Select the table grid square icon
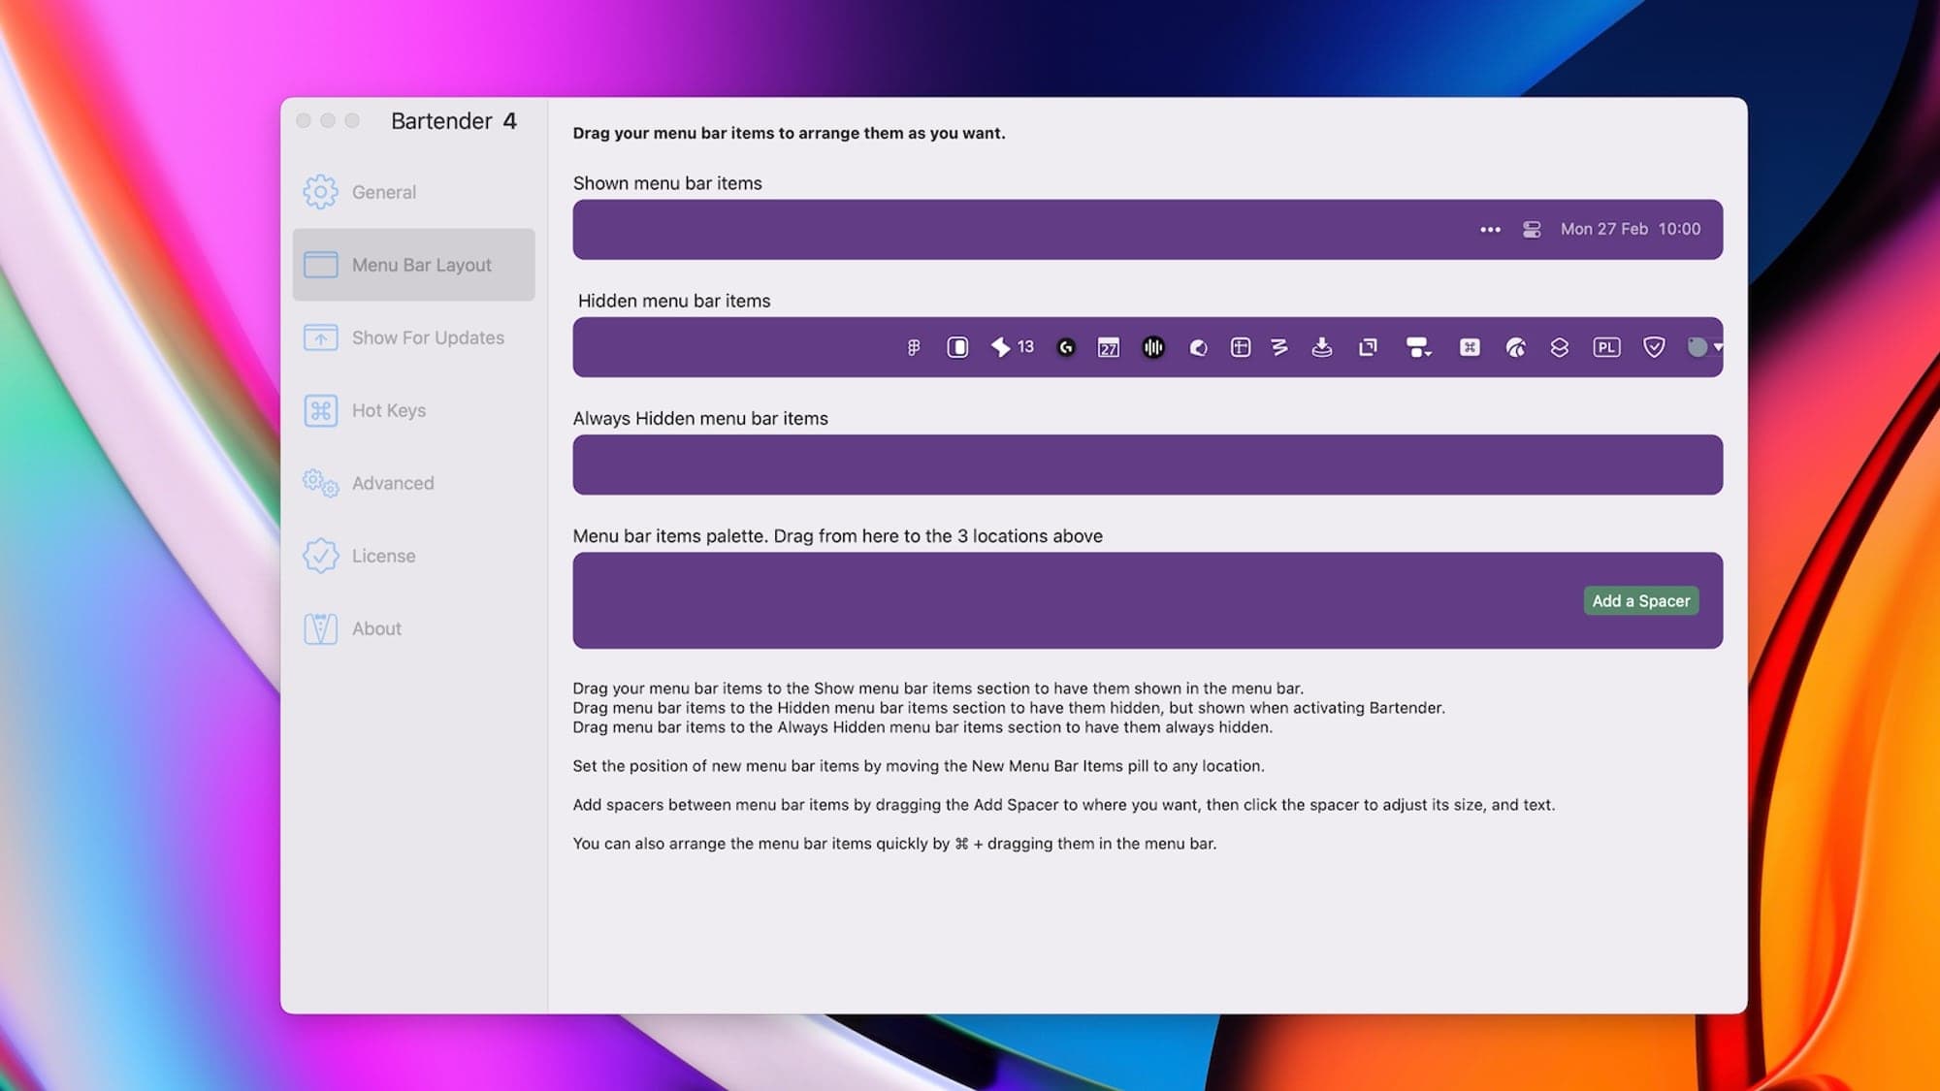The width and height of the screenshot is (1940, 1091). 1241,347
